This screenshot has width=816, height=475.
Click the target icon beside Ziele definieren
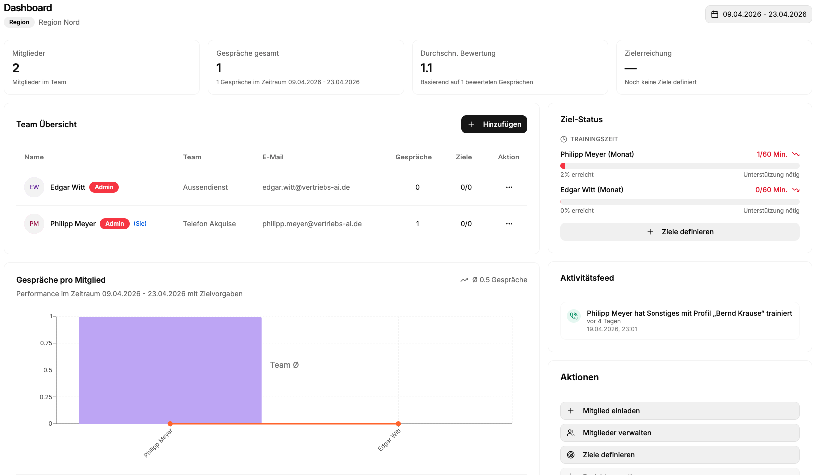[570, 455]
